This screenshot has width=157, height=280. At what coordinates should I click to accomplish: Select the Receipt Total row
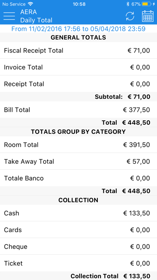[78, 84]
